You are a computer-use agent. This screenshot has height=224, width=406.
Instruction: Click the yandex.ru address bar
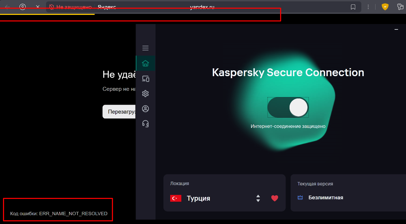tap(202, 7)
